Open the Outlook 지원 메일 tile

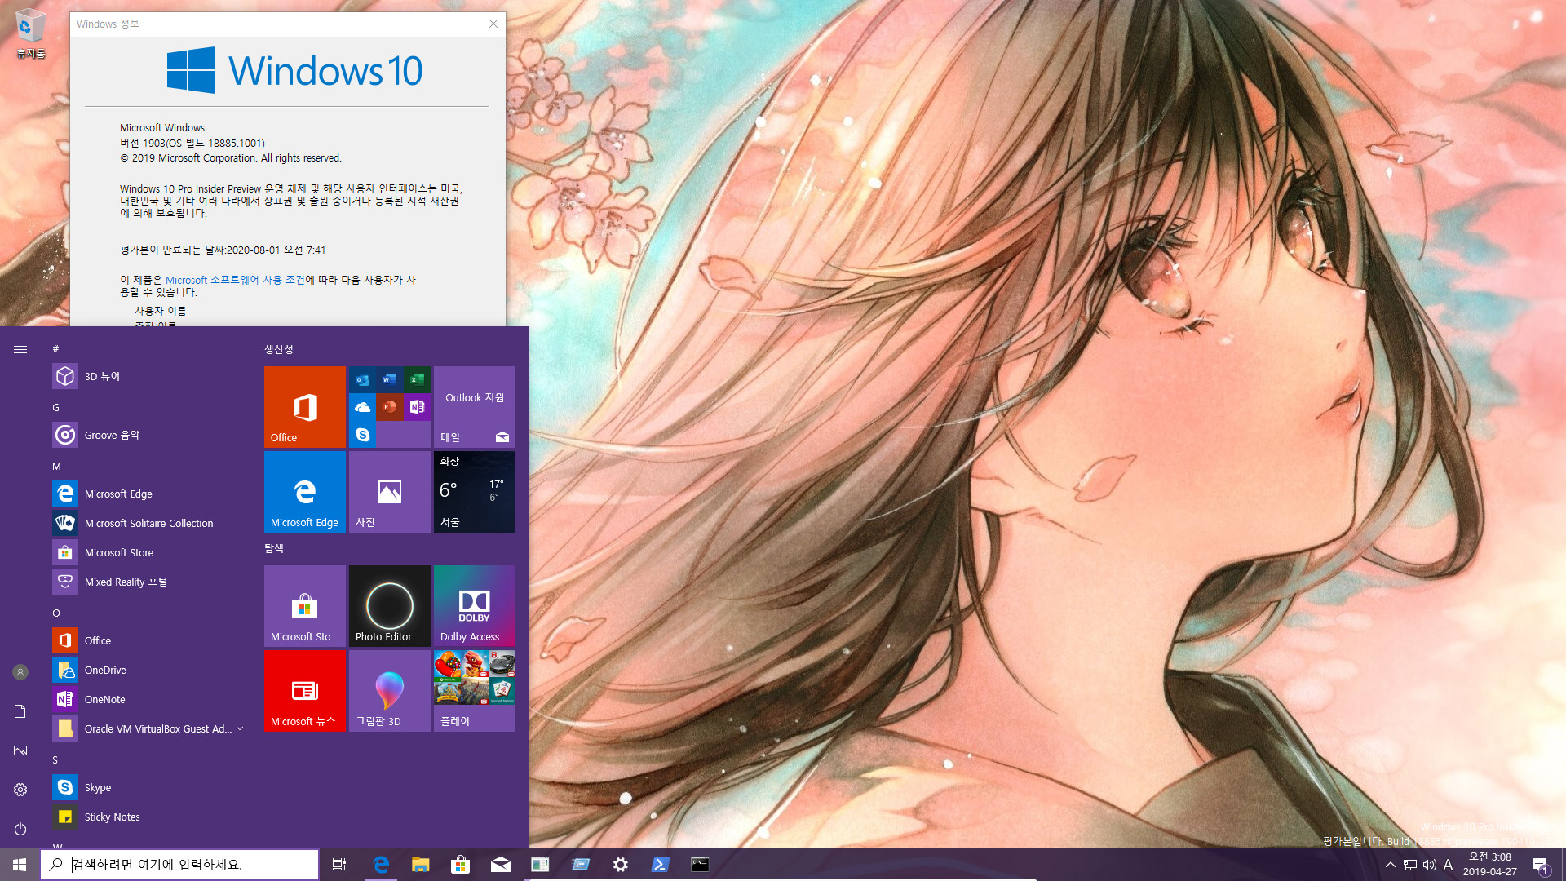(475, 407)
